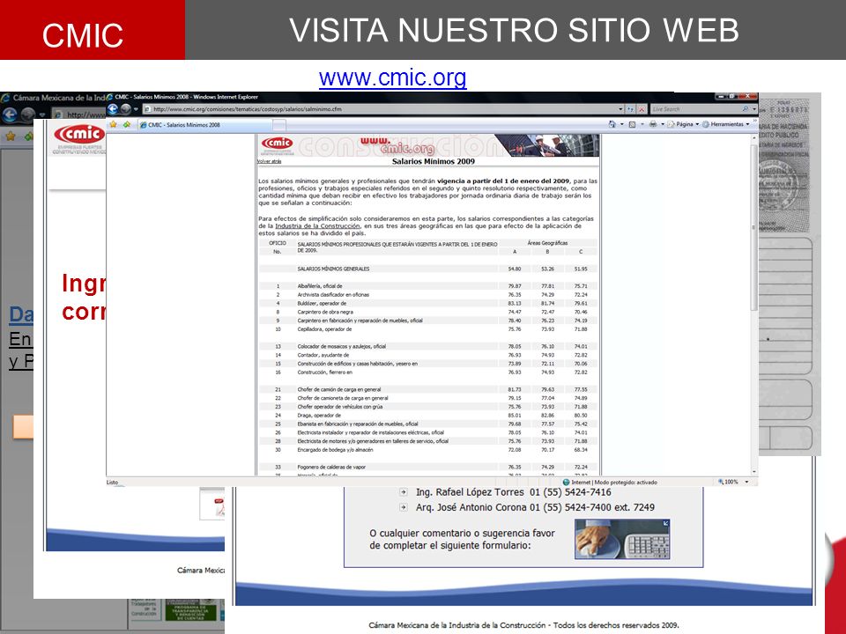The image size is (846, 634).
Task: Click the 'Áreas Geográficas' column header
Action: pyautogui.click(x=547, y=243)
